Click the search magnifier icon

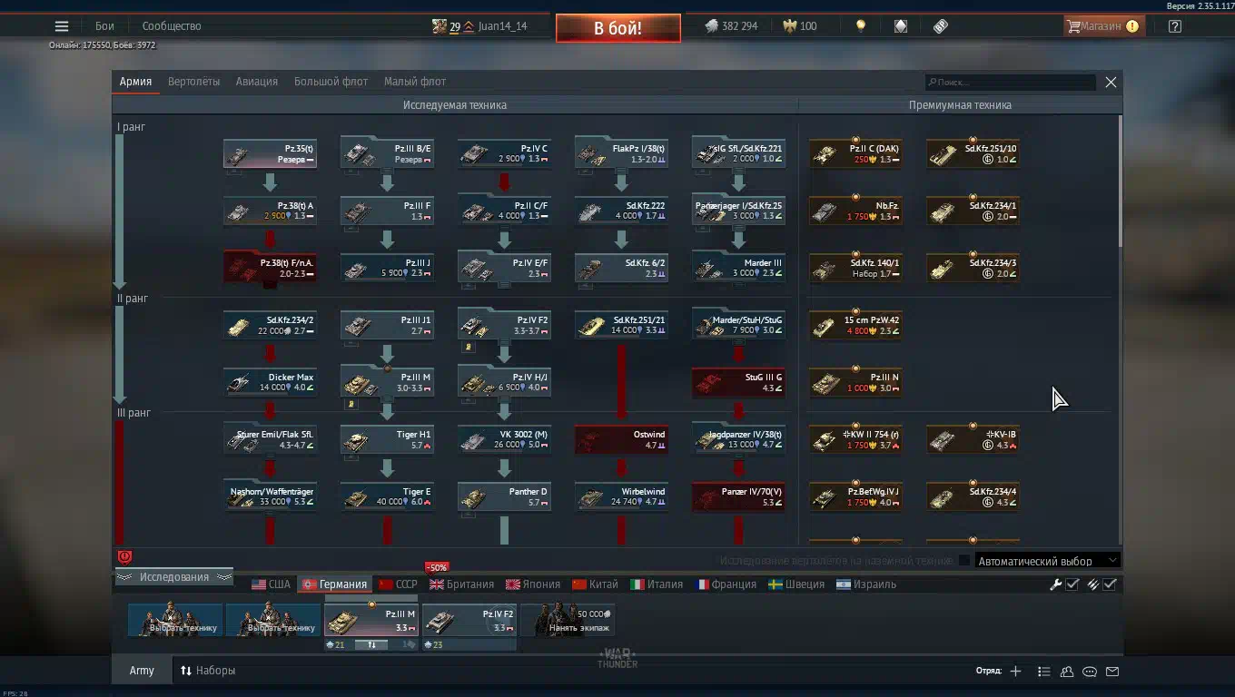pos(932,83)
